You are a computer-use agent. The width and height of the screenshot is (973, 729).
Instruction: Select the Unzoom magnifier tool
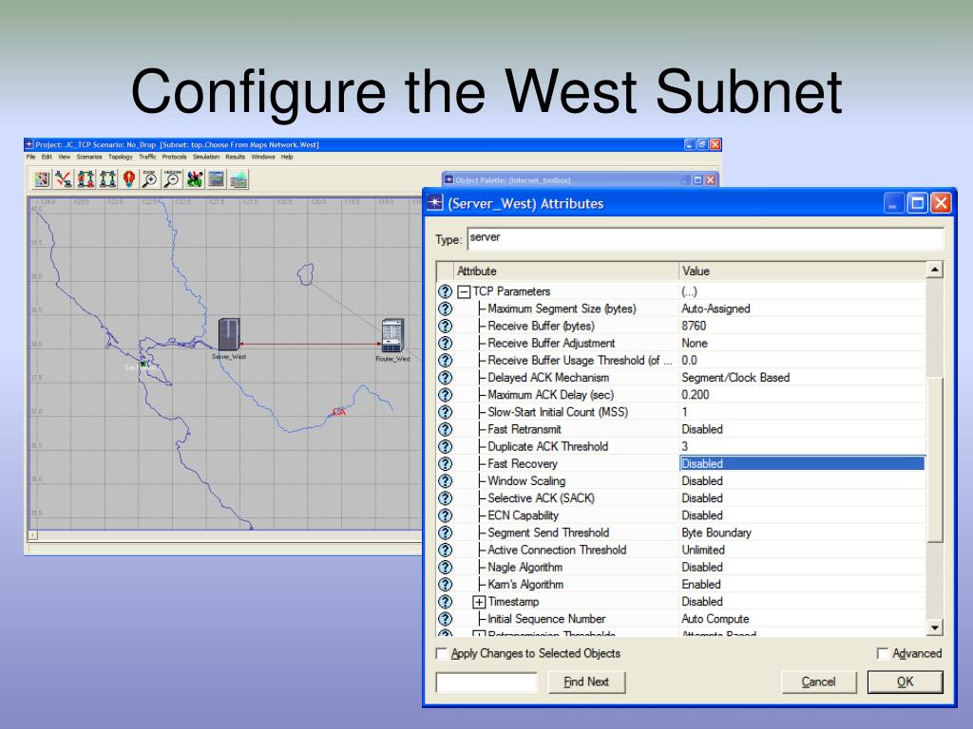click(172, 179)
